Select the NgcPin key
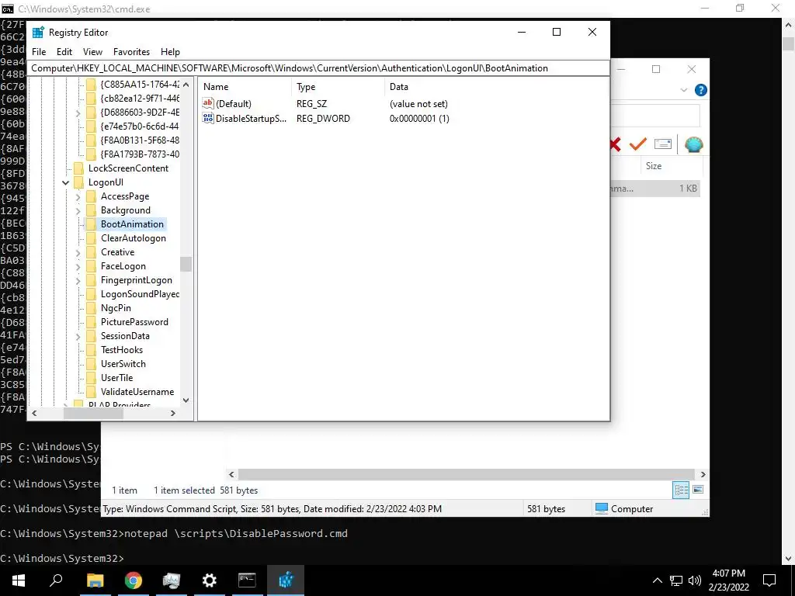795x596 pixels. coord(116,308)
